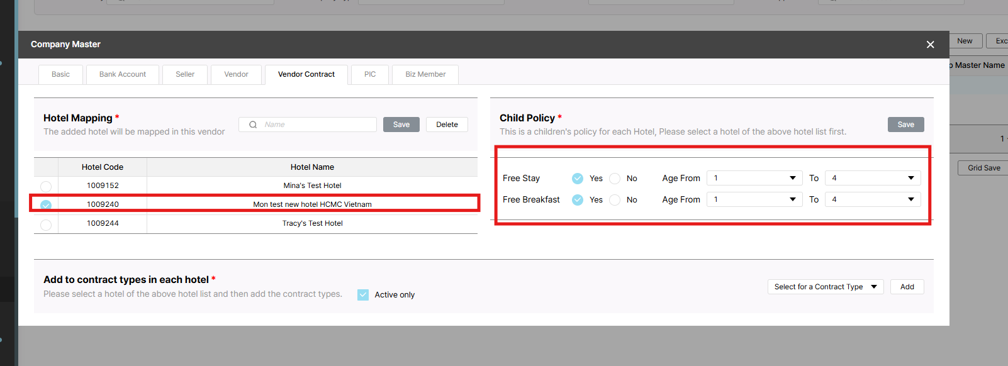
Task: Toggle the Active only checkbox
Action: (363, 295)
